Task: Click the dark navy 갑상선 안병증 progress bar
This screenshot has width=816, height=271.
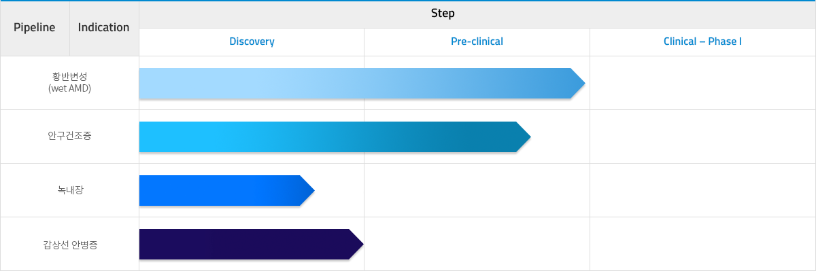Action: click(251, 244)
